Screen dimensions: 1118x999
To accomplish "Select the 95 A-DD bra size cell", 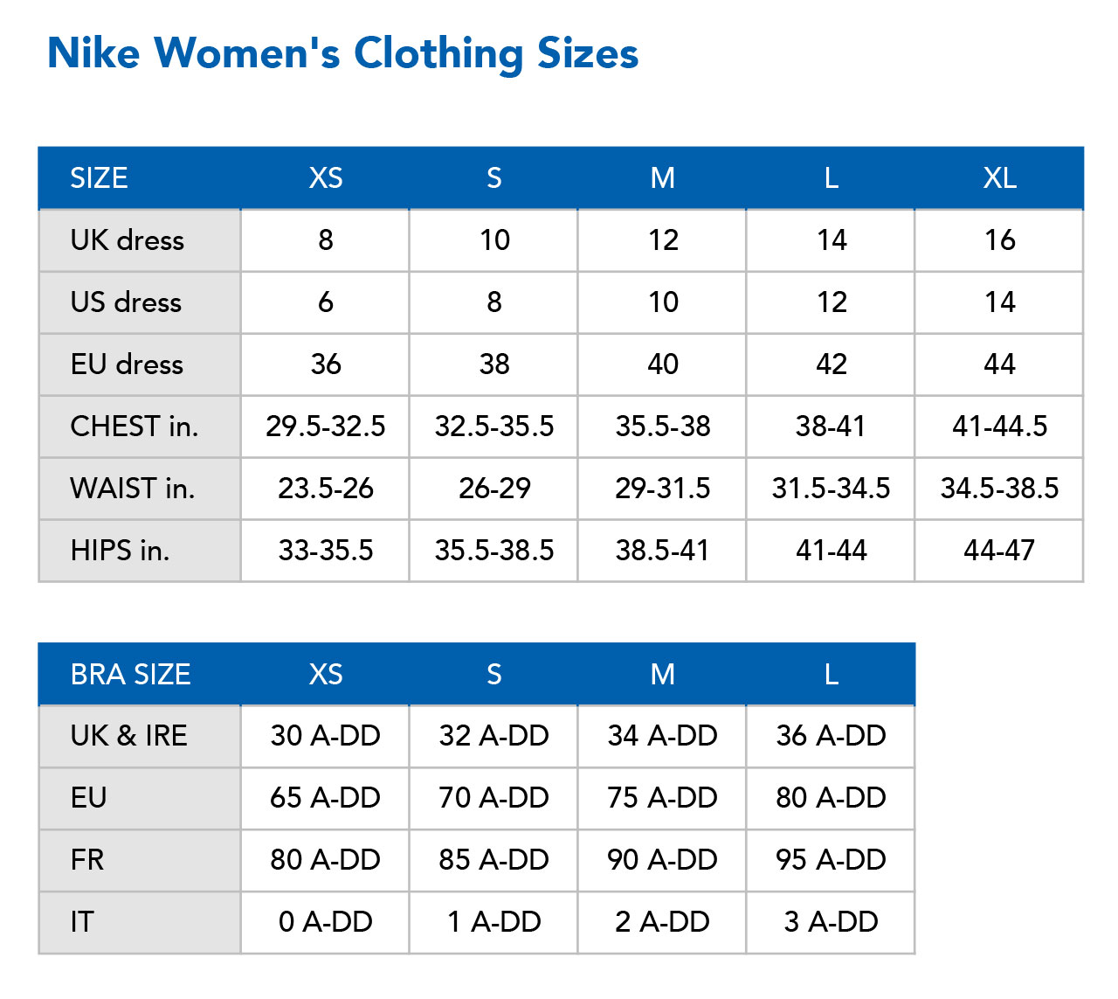I will [831, 860].
